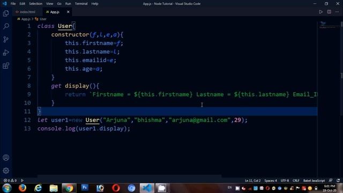Open the Run and Debug view
This screenshot has height=193, width=343.
coord(6,53)
